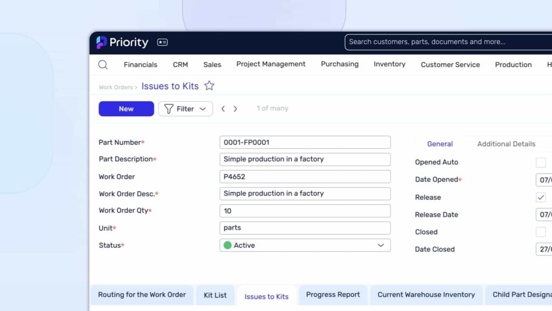The height and width of the screenshot is (311, 552).
Task: Select the Issues to Kits bottom tab
Action: point(266,296)
